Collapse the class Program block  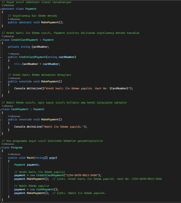pos(1,147)
